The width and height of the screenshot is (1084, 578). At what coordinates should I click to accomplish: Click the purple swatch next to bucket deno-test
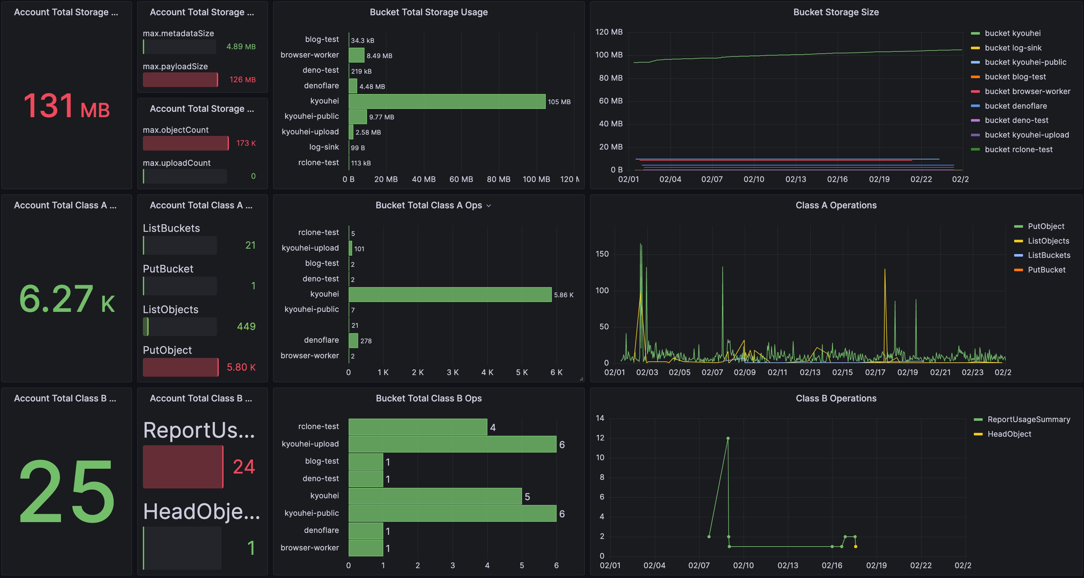pyautogui.click(x=975, y=121)
